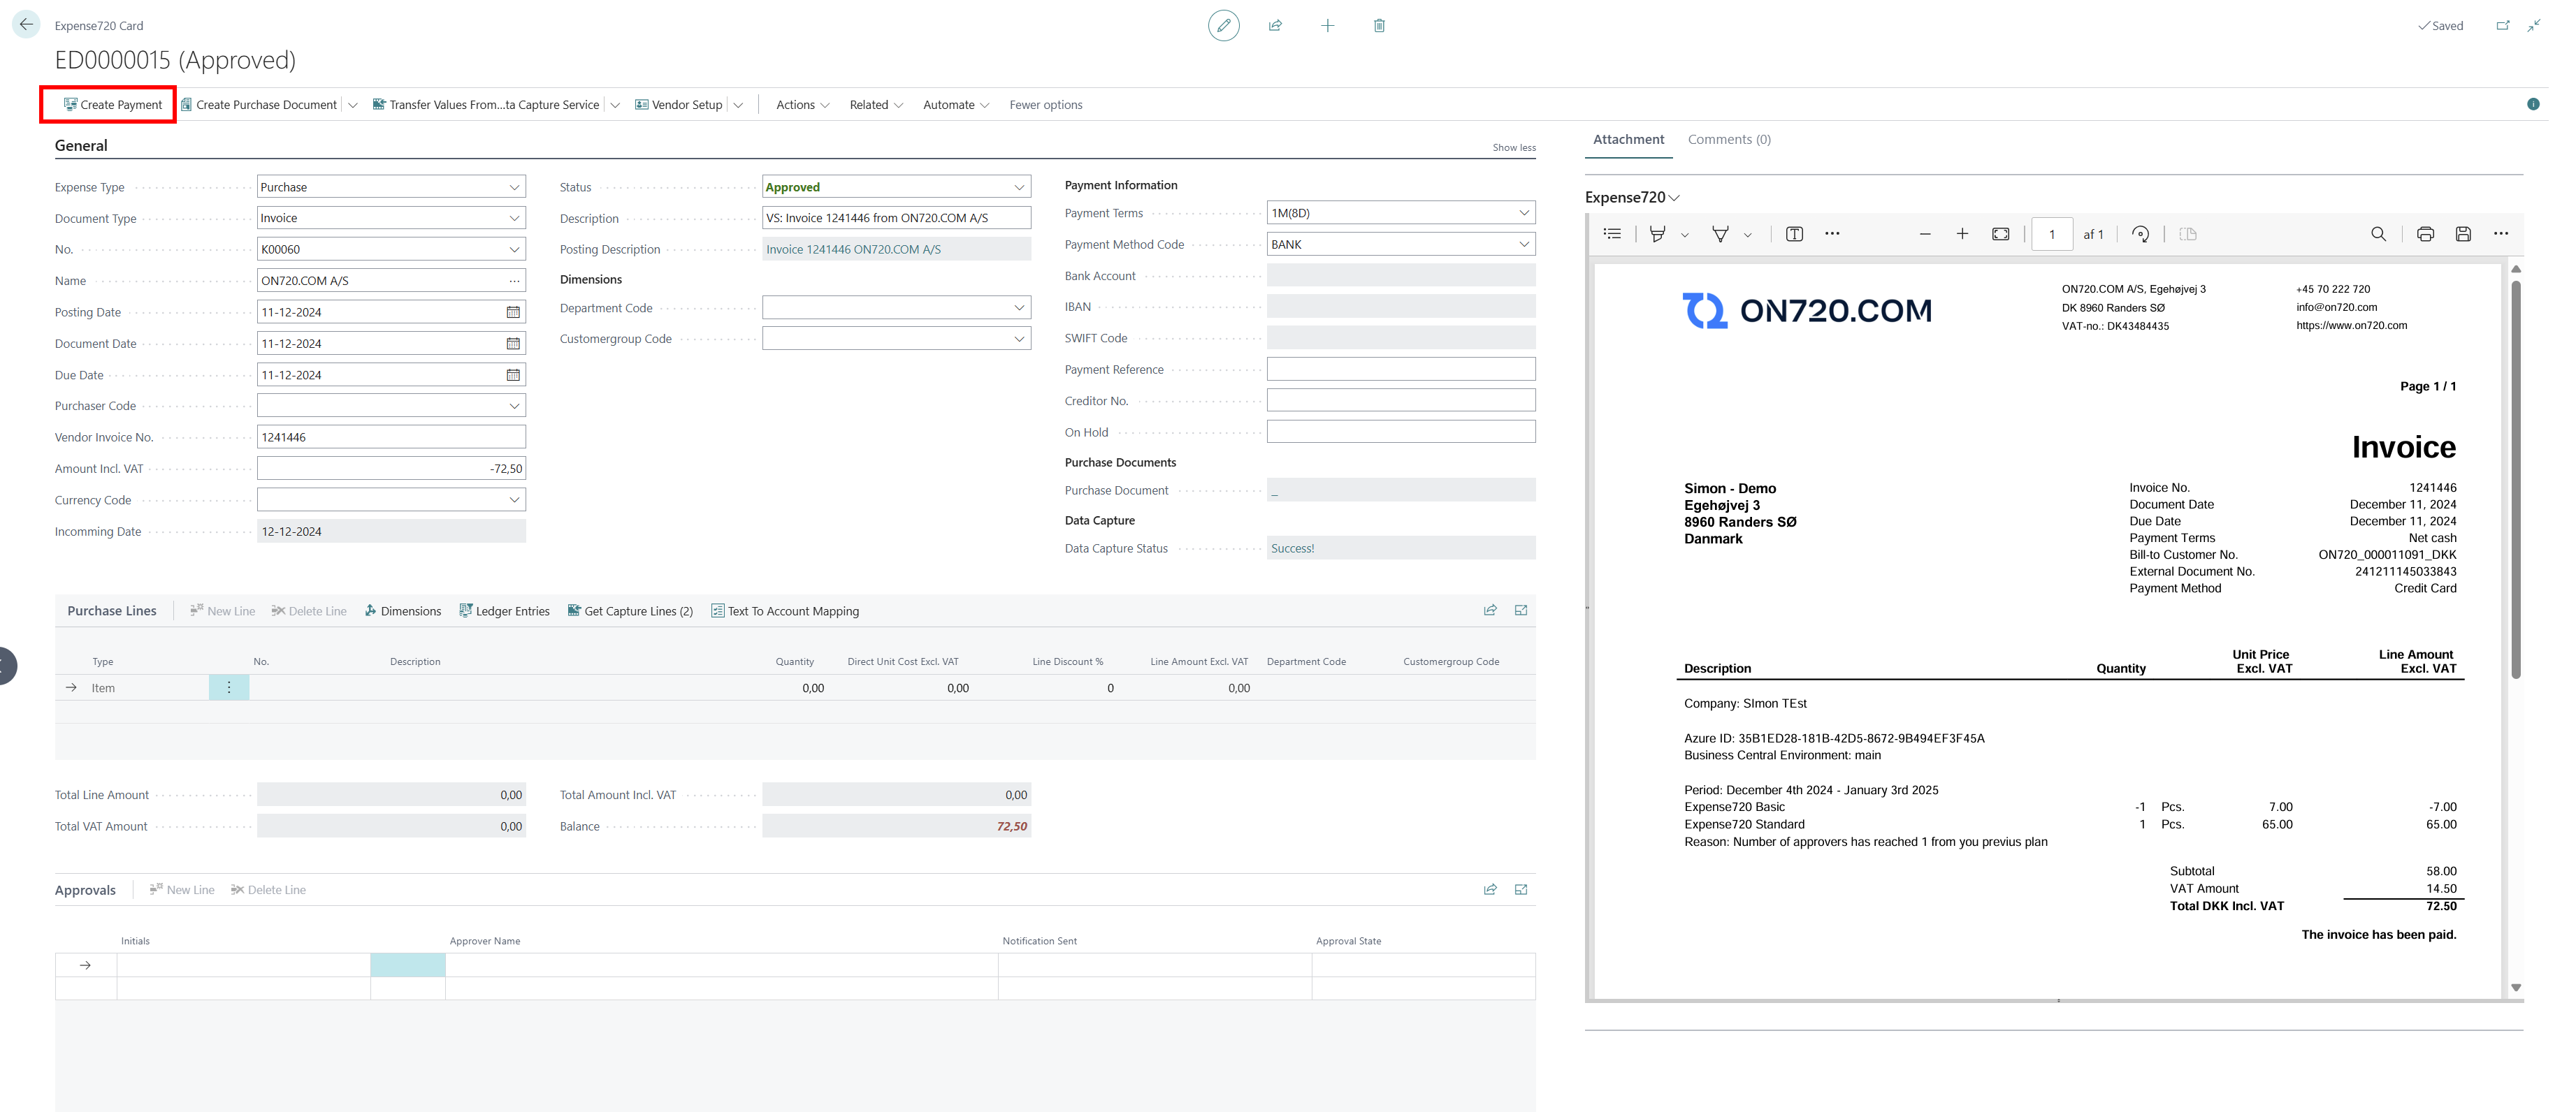The image size is (2576, 1112).
Task: Expand Purchase Lines to full view
Action: tap(1521, 610)
